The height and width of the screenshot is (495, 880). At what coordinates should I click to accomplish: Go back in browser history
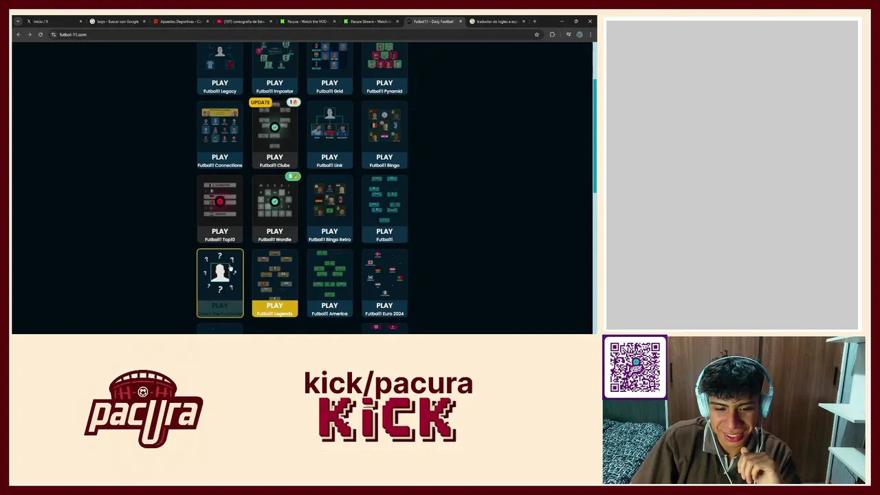coord(19,34)
